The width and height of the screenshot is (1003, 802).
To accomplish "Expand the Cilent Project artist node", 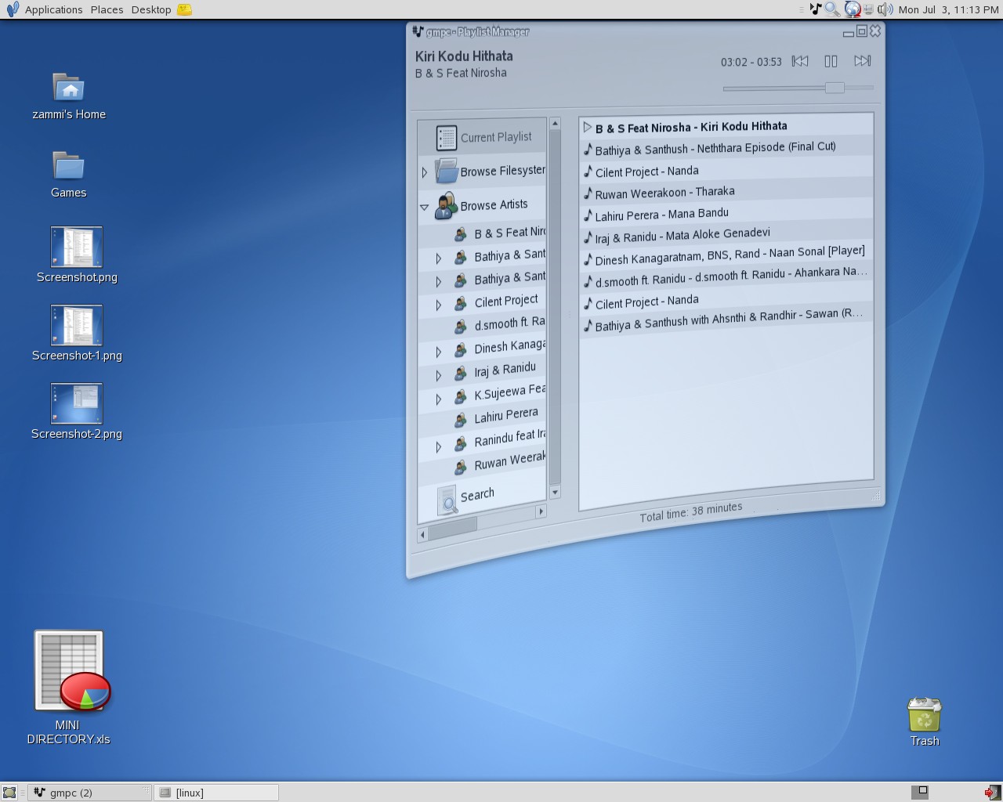I will 439,305.
